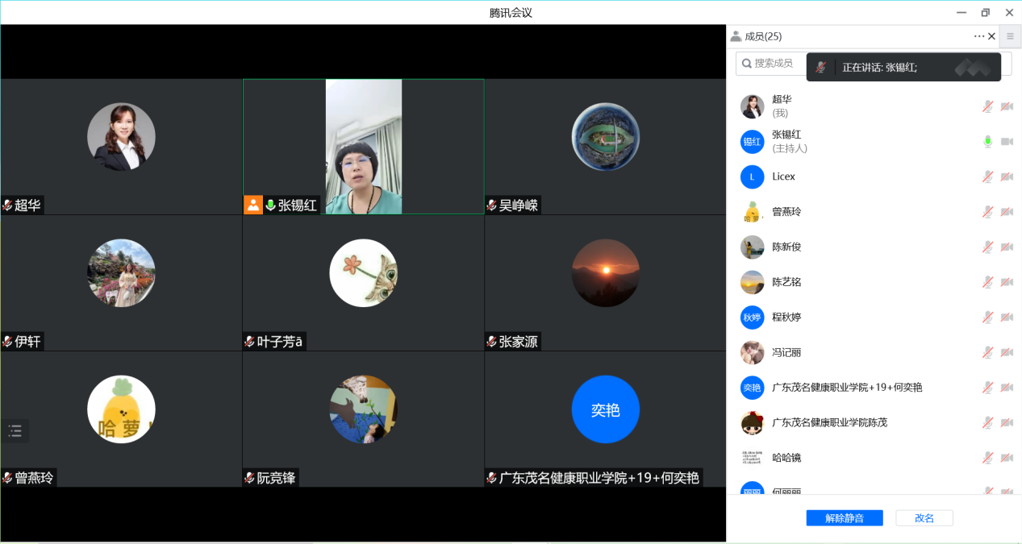Select 阮竞锋 avatar tile
This screenshot has width=1022, height=544.
click(363, 409)
